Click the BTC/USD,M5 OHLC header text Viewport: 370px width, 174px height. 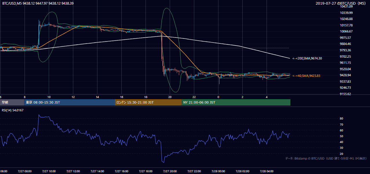tap(38, 3)
